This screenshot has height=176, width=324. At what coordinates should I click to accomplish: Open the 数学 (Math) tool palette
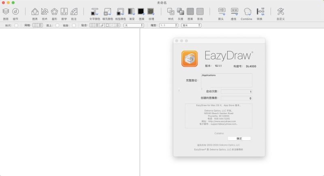64,12
